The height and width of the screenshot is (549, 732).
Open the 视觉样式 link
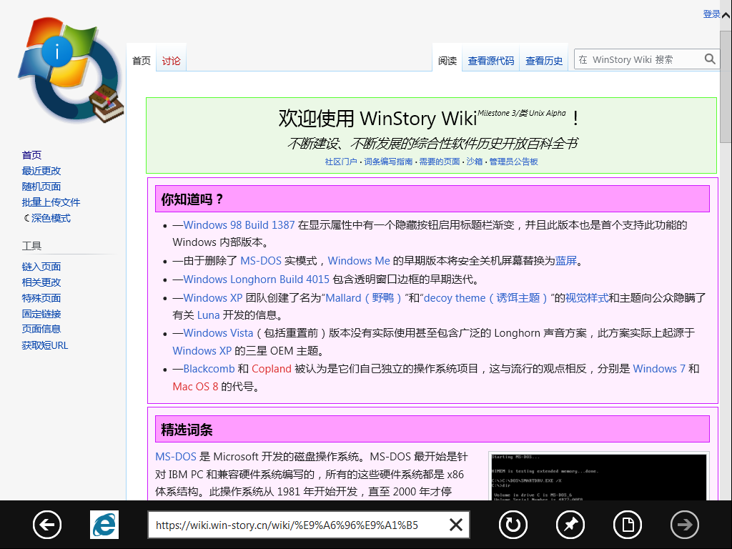pos(587,298)
